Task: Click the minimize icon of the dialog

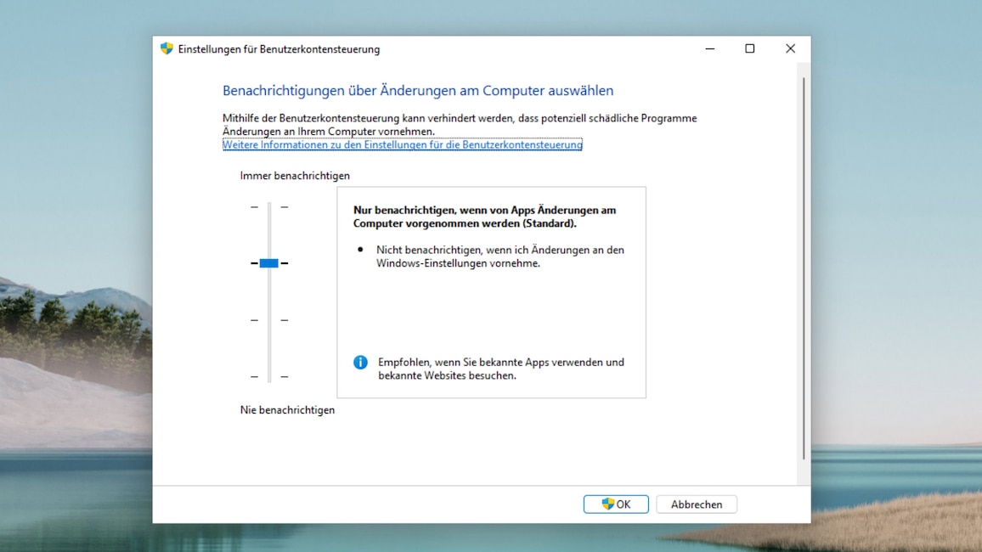Action: pos(709,48)
